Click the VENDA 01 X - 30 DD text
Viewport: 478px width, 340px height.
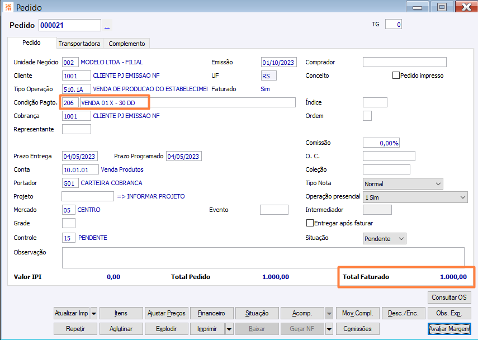click(x=108, y=103)
